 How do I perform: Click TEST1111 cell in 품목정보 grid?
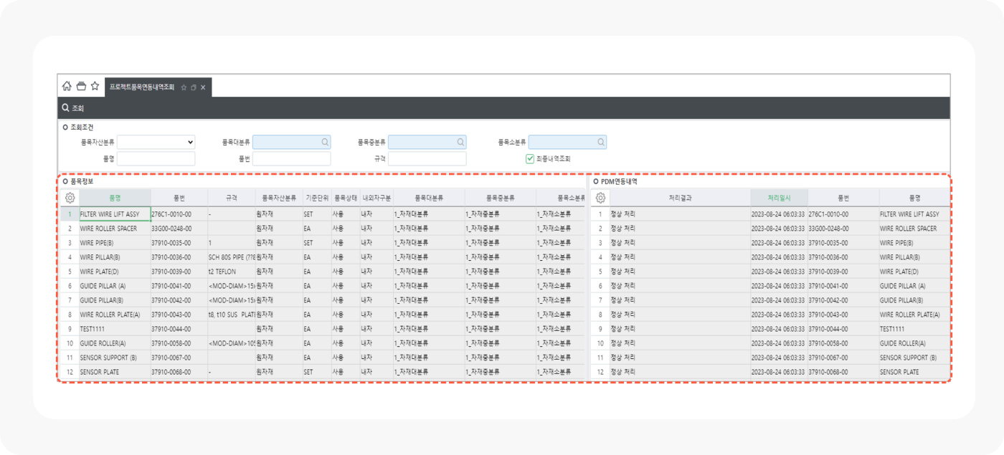click(115, 329)
